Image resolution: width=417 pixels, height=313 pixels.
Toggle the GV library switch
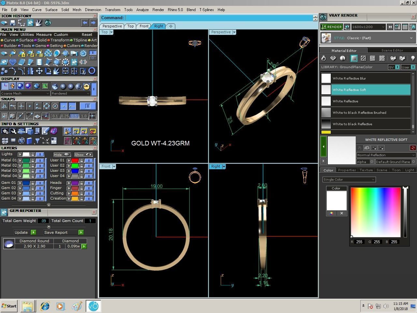pyautogui.click(x=397, y=67)
